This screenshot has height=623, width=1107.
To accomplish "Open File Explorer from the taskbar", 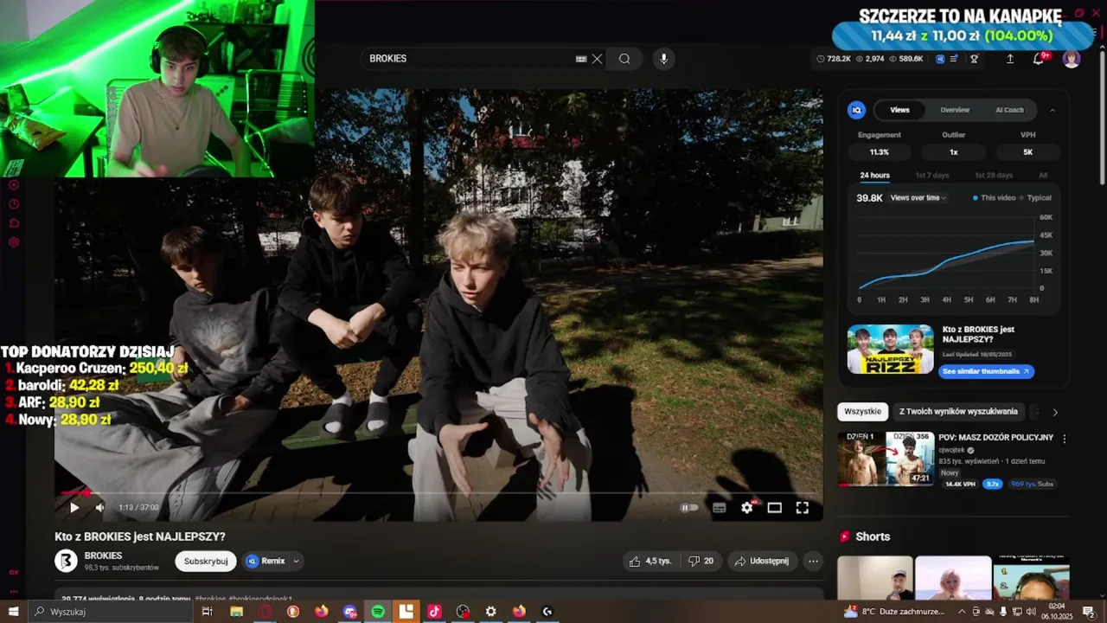I will point(236,612).
